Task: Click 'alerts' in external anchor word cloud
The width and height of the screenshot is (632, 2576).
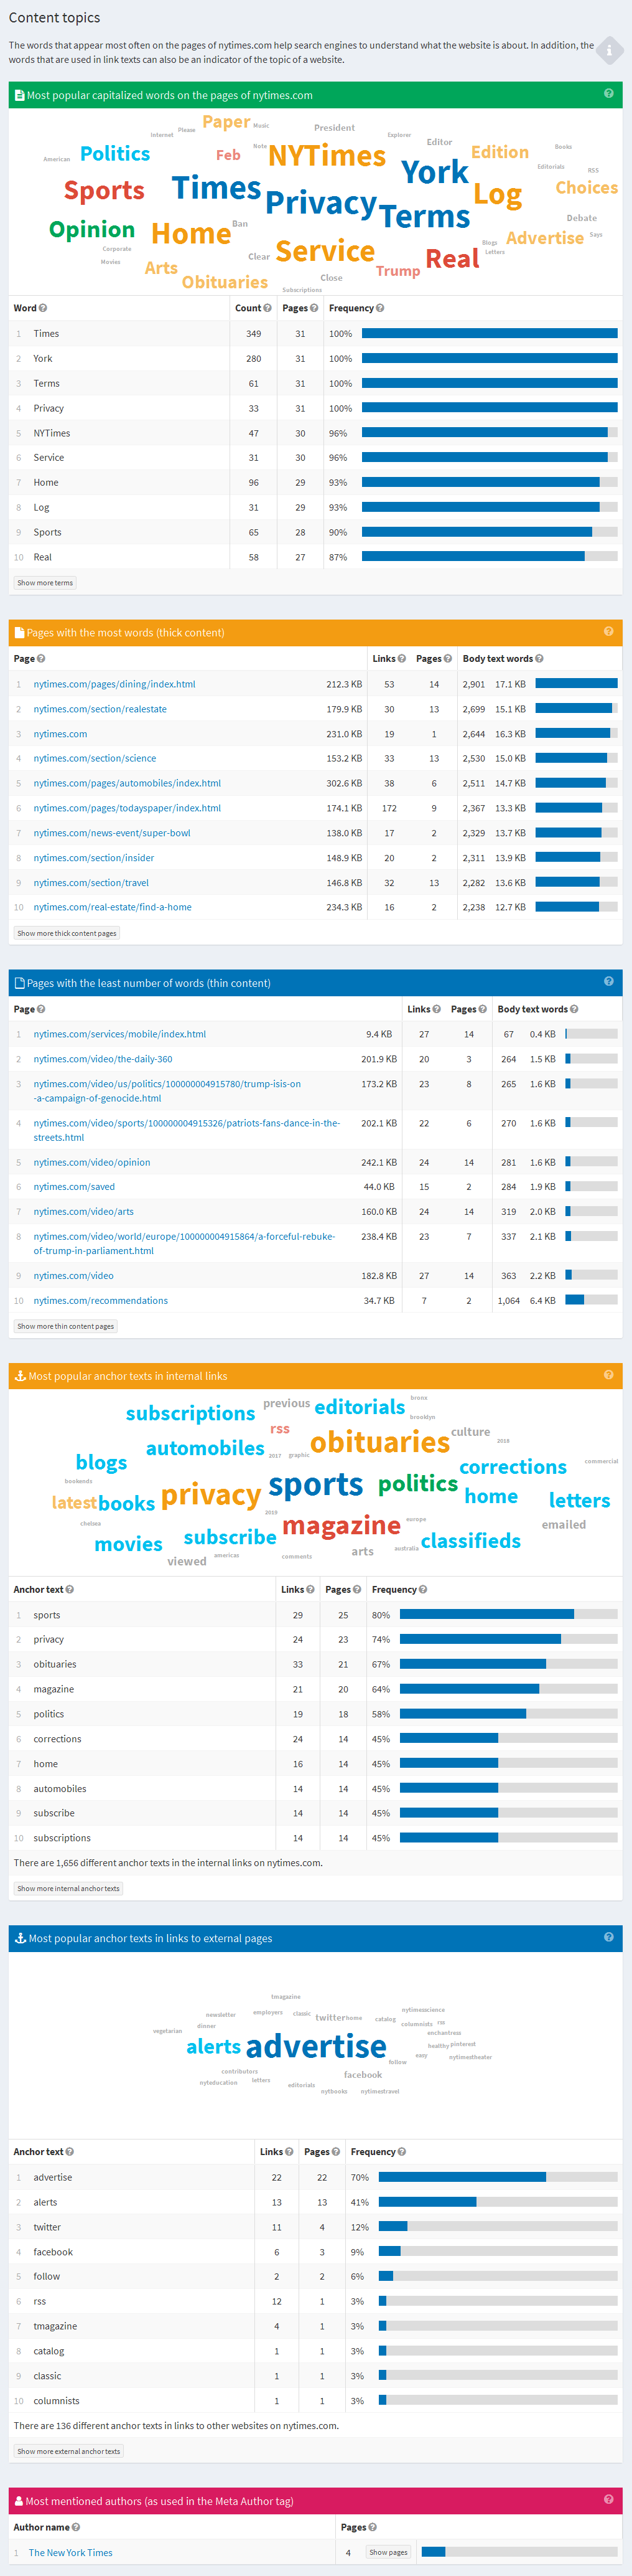Action: [x=213, y=2046]
